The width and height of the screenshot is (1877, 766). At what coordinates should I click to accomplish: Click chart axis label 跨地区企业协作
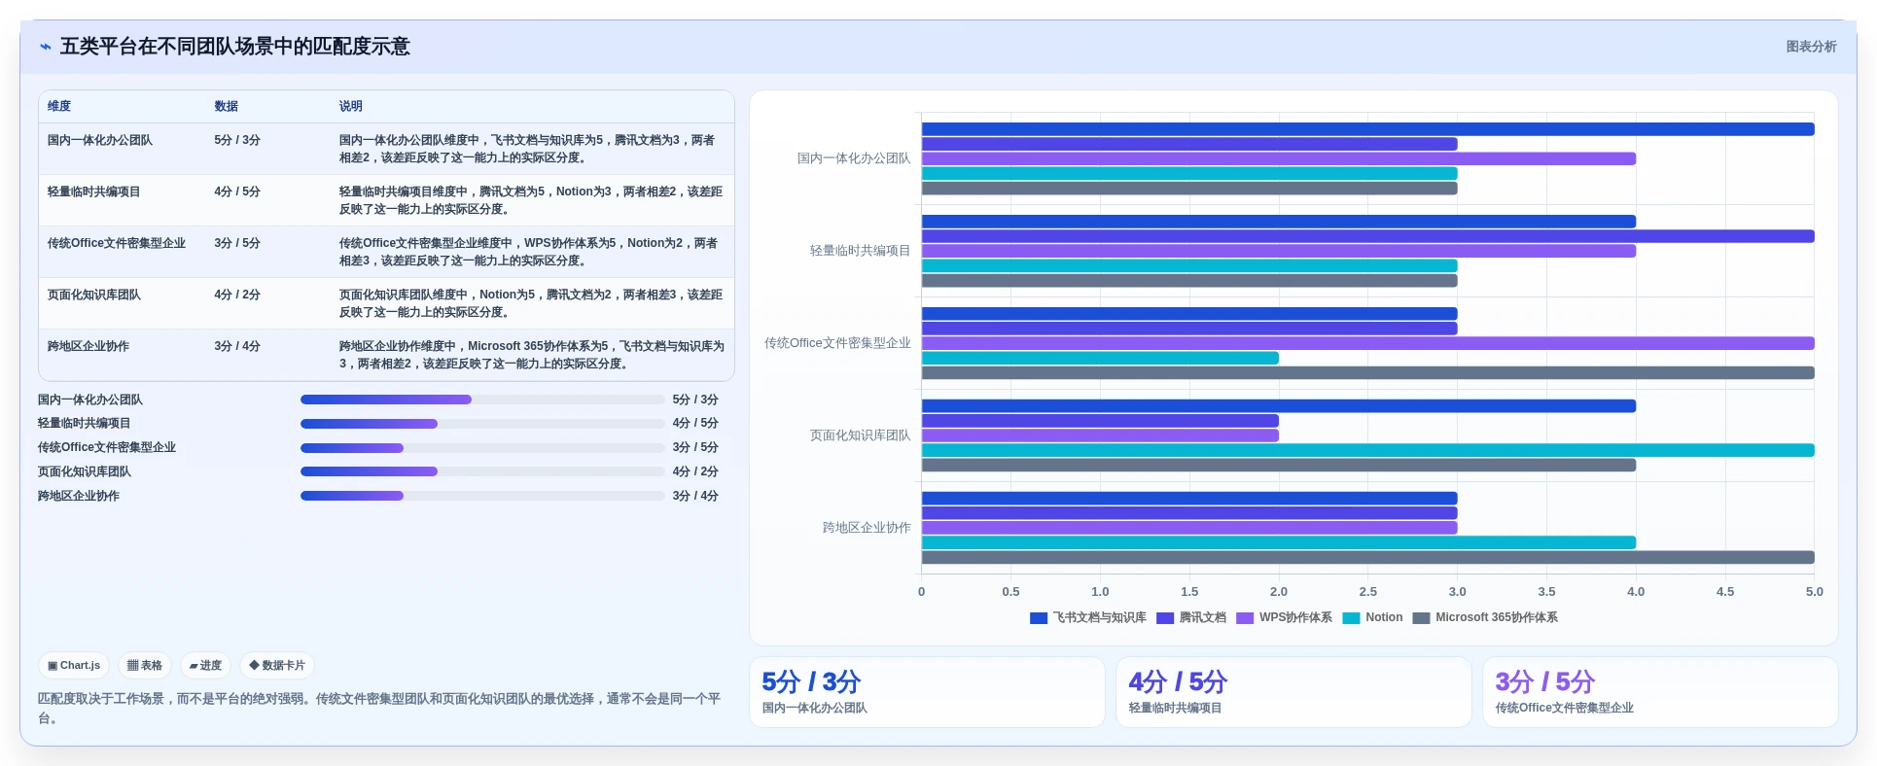pyautogui.click(x=867, y=528)
